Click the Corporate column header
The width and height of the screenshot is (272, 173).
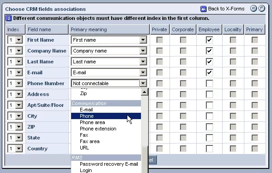(183, 29)
